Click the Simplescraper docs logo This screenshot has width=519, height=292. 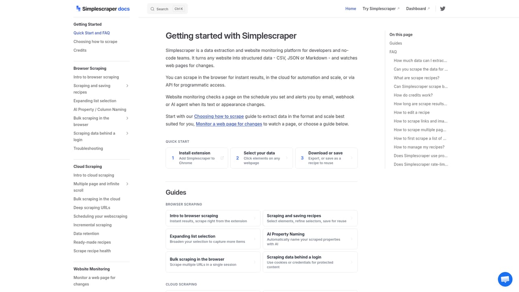[103, 9]
